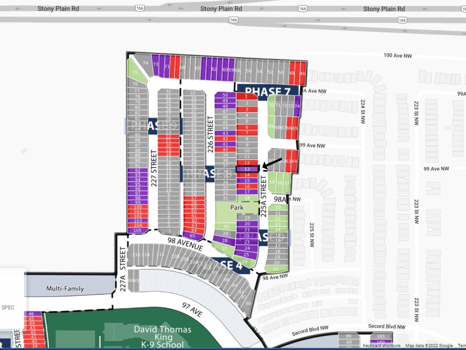Click gray lot 74 beside lot 75
The height and width of the screenshot is (350, 466).
pos(145,64)
